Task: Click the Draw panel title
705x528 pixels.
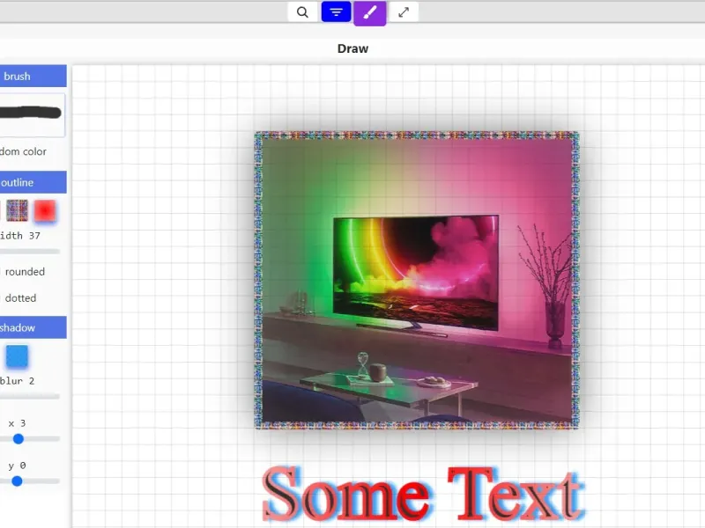Action: point(353,48)
